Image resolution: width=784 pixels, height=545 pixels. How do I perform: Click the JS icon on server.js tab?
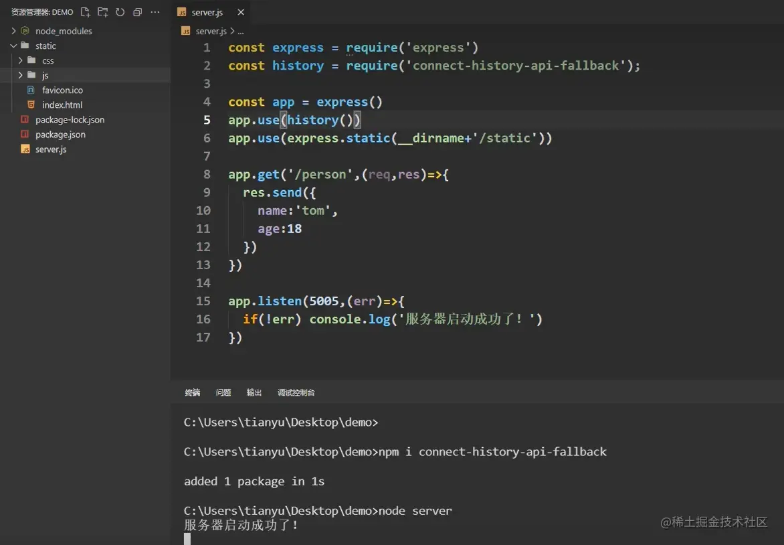click(x=182, y=12)
